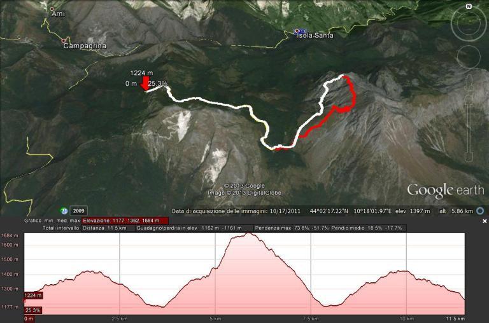Click the zoom-out button below zoom slider
Screen dimensions: 489x323
[469, 157]
